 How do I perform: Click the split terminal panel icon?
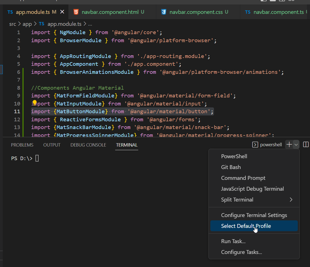(x=306, y=144)
